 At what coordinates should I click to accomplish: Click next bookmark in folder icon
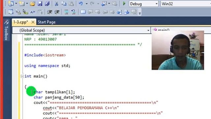click(x=112, y=12)
